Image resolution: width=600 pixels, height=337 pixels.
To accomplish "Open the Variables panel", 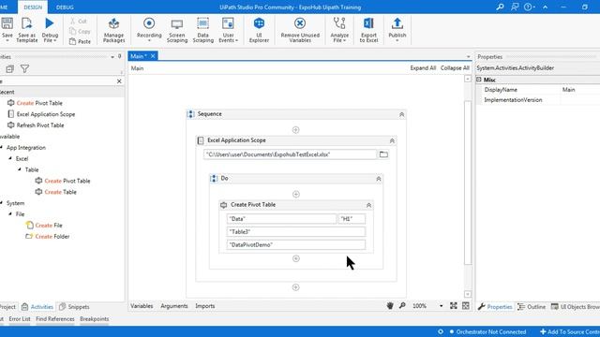I will [x=142, y=306].
